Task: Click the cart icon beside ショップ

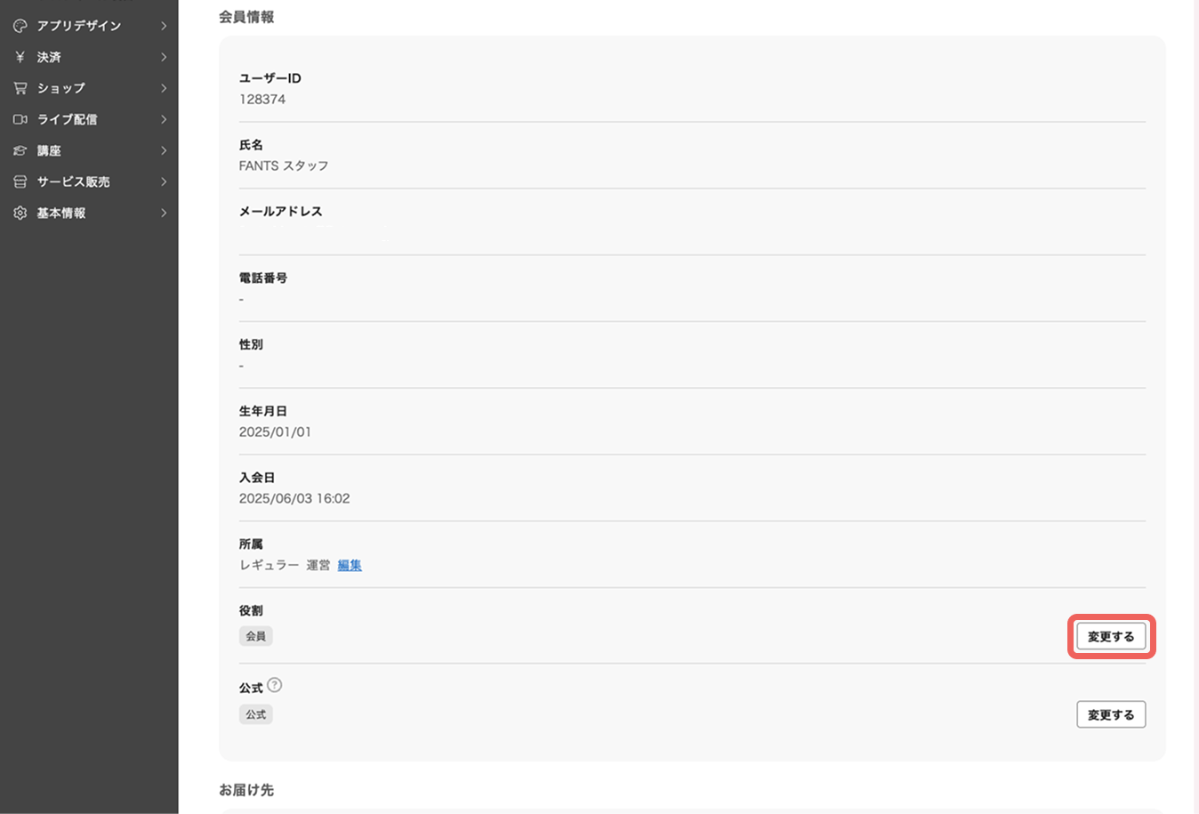Action: [20, 88]
